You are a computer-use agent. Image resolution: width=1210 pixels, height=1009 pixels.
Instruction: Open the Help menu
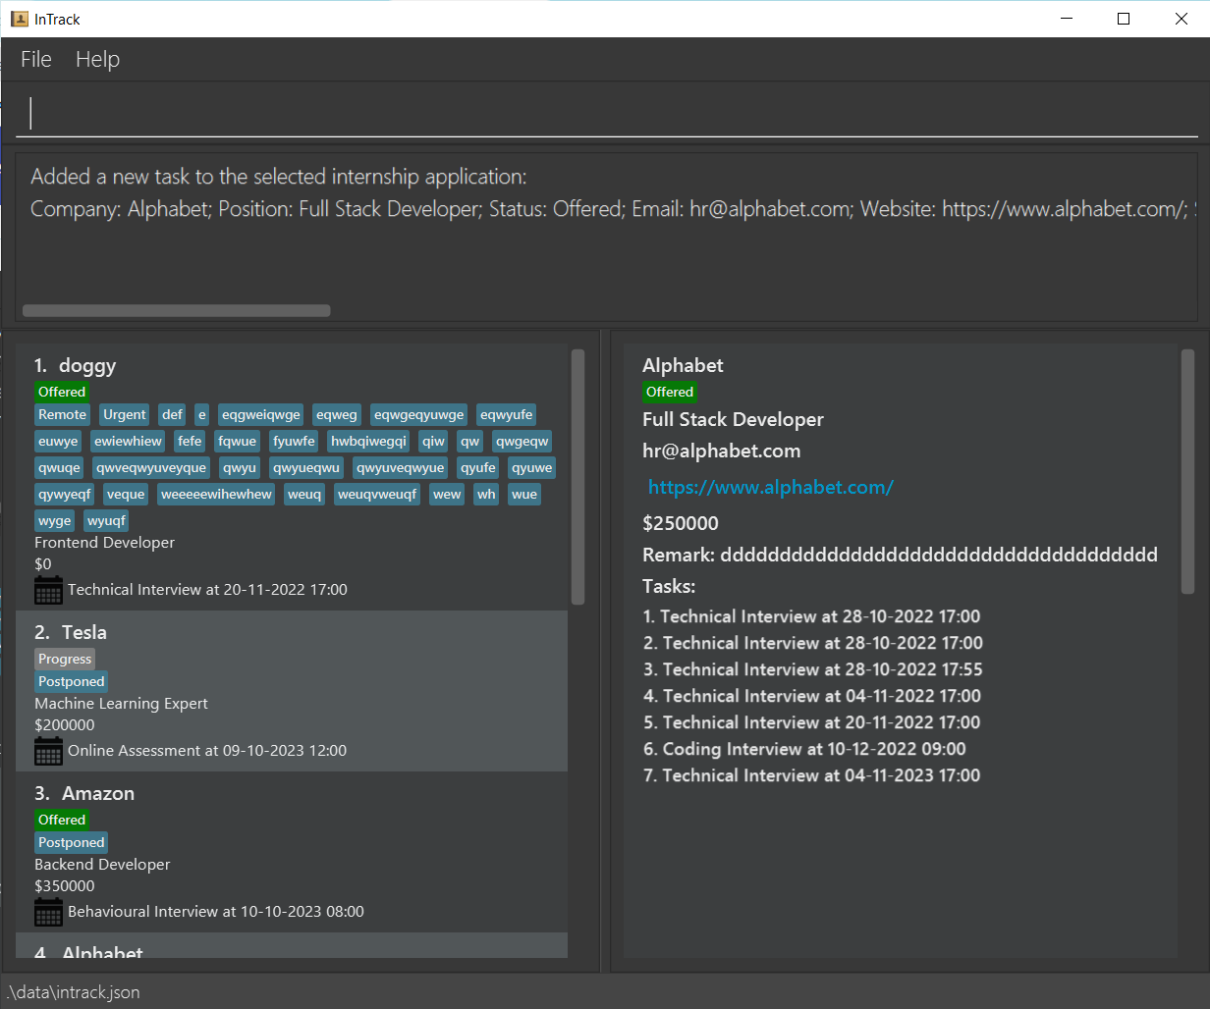pos(97,59)
